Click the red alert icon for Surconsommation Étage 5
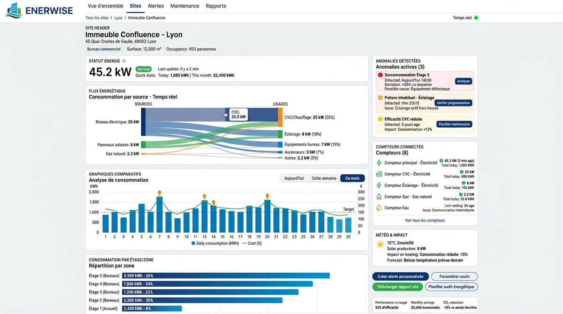 (380, 75)
